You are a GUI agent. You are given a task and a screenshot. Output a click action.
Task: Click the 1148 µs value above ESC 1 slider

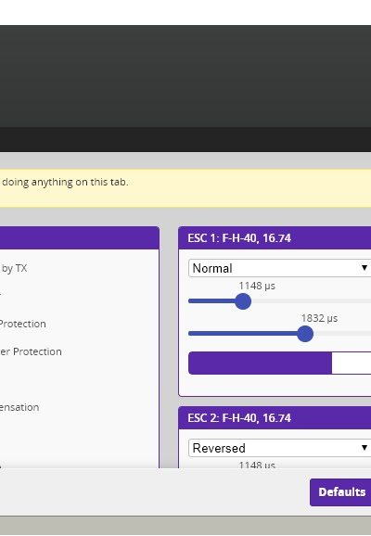257,286
